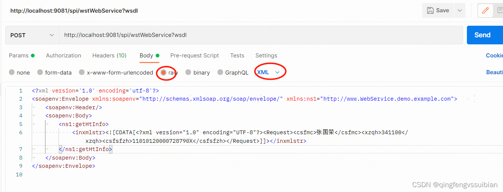Click the request title wstWebService?wsdl at top
This screenshot has height=192, width=503.
[74, 11]
